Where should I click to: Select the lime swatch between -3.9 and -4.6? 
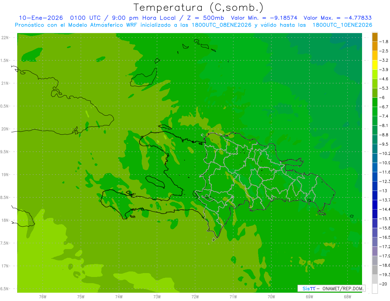pyautogui.click(x=375, y=74)
